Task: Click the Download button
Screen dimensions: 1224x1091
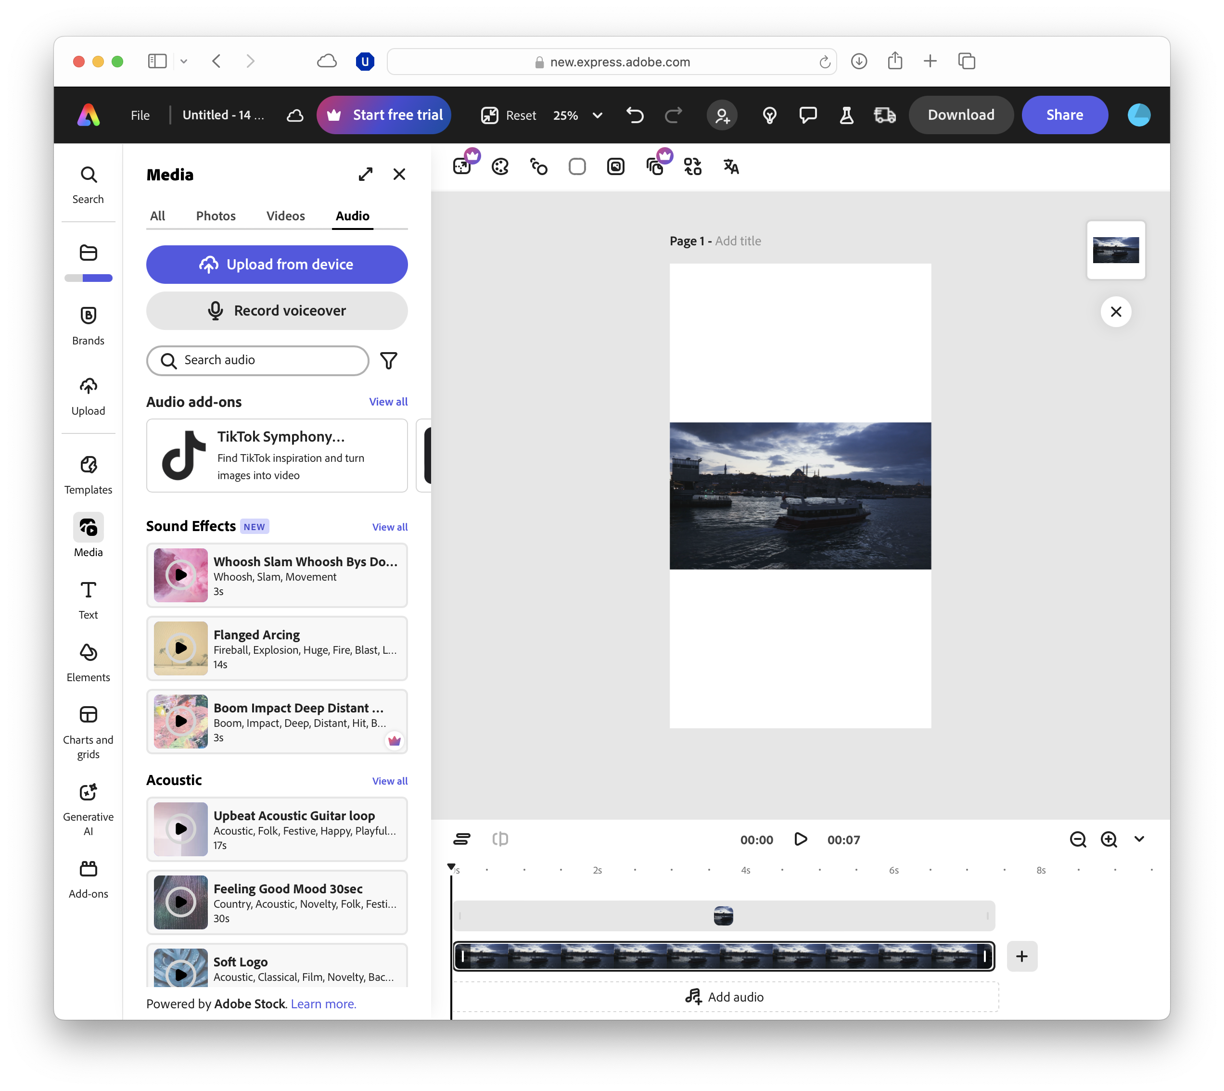Action: [961, 115]
